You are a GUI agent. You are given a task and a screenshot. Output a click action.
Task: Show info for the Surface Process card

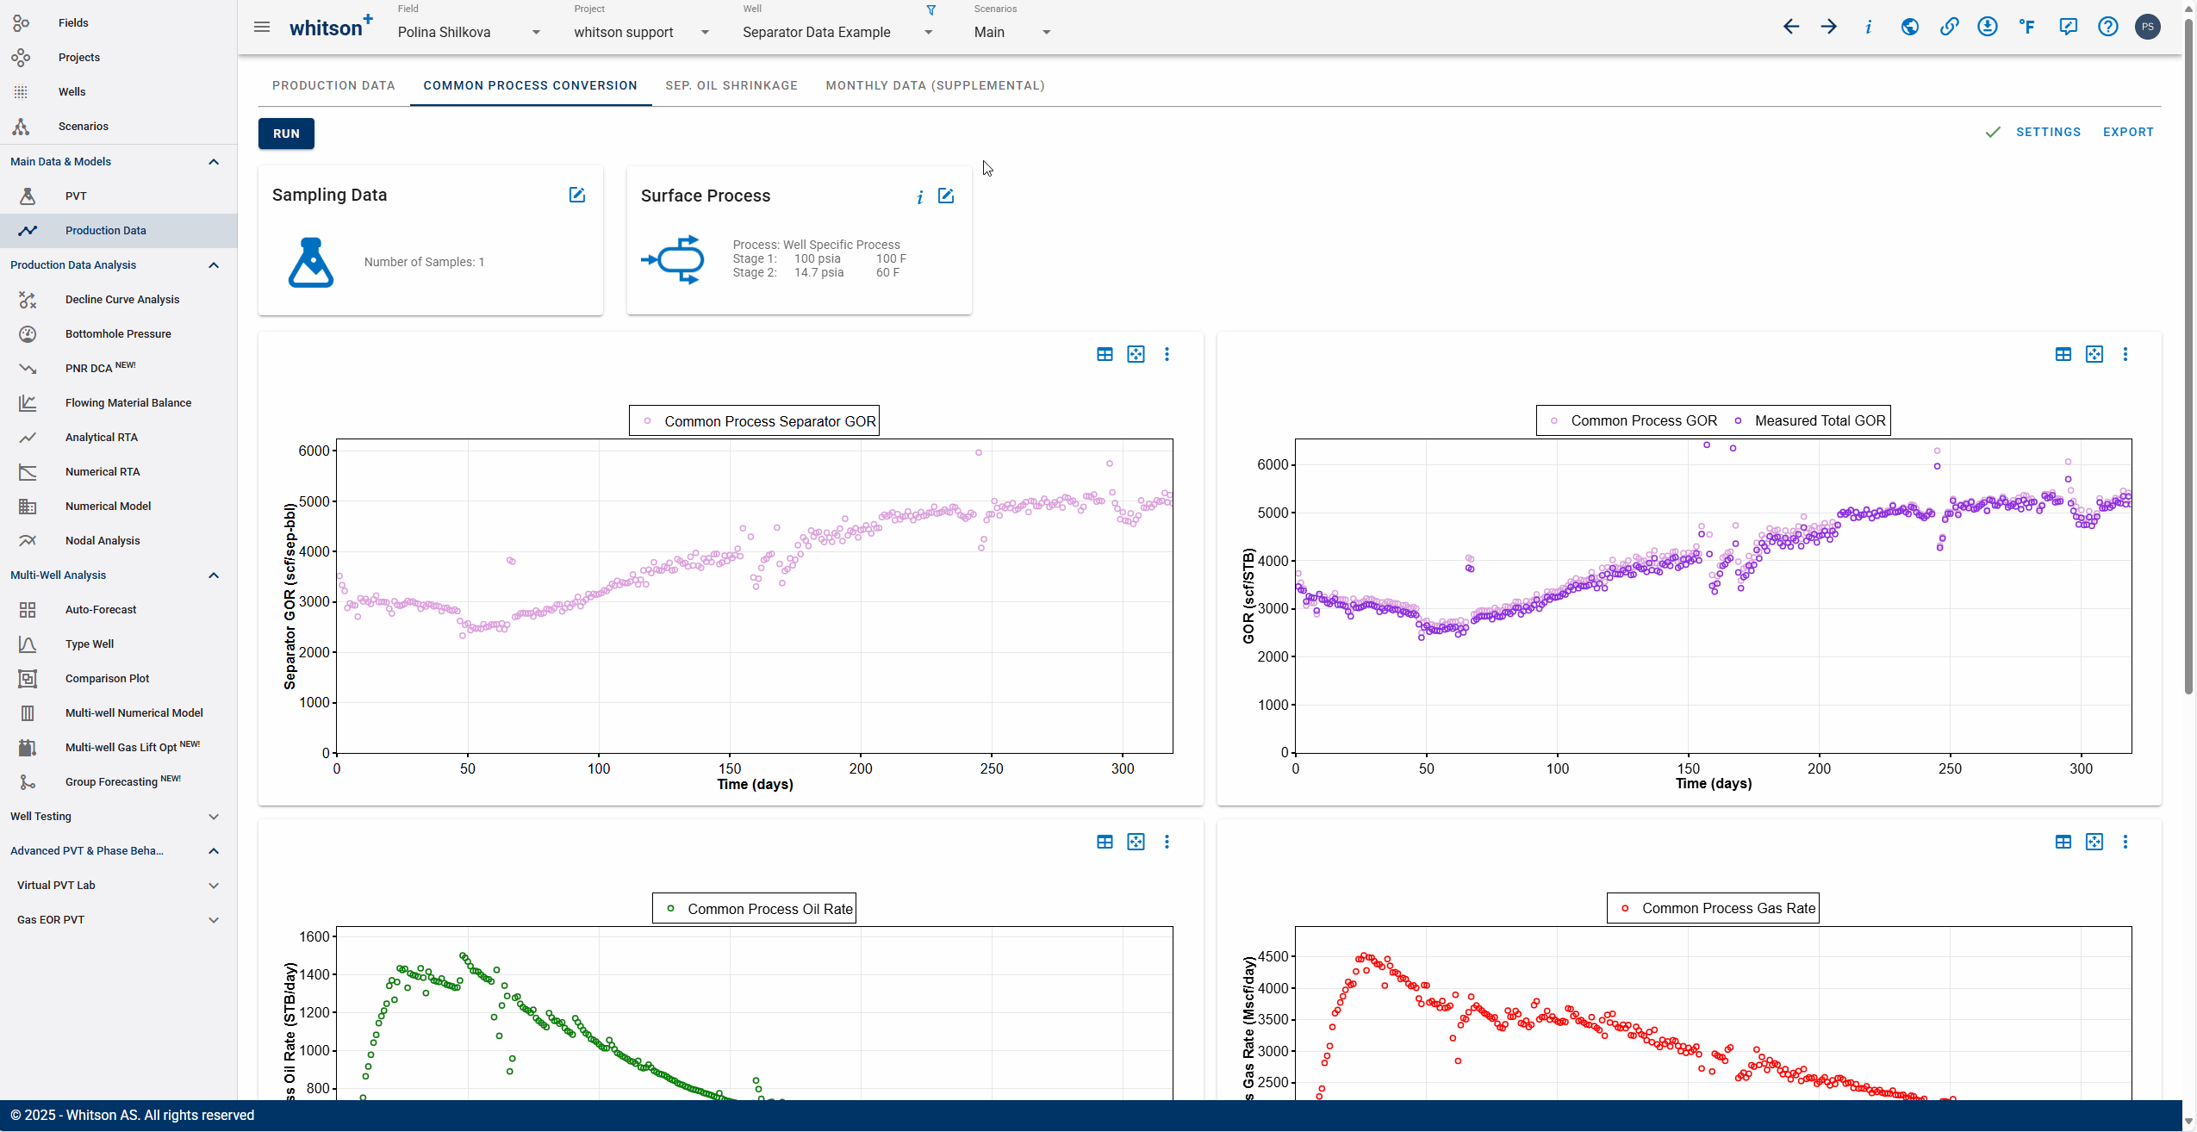pos(920,196)
